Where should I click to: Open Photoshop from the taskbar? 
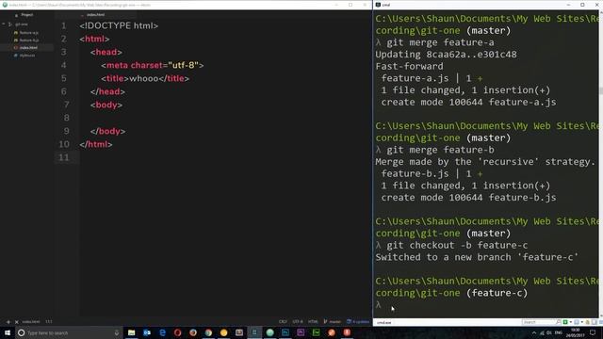click(285, 332)
